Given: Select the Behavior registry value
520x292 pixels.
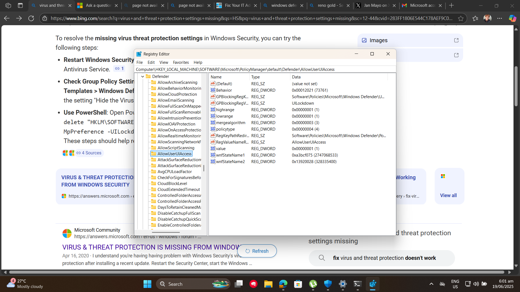Looking at the screenshot, I should 224,90.
